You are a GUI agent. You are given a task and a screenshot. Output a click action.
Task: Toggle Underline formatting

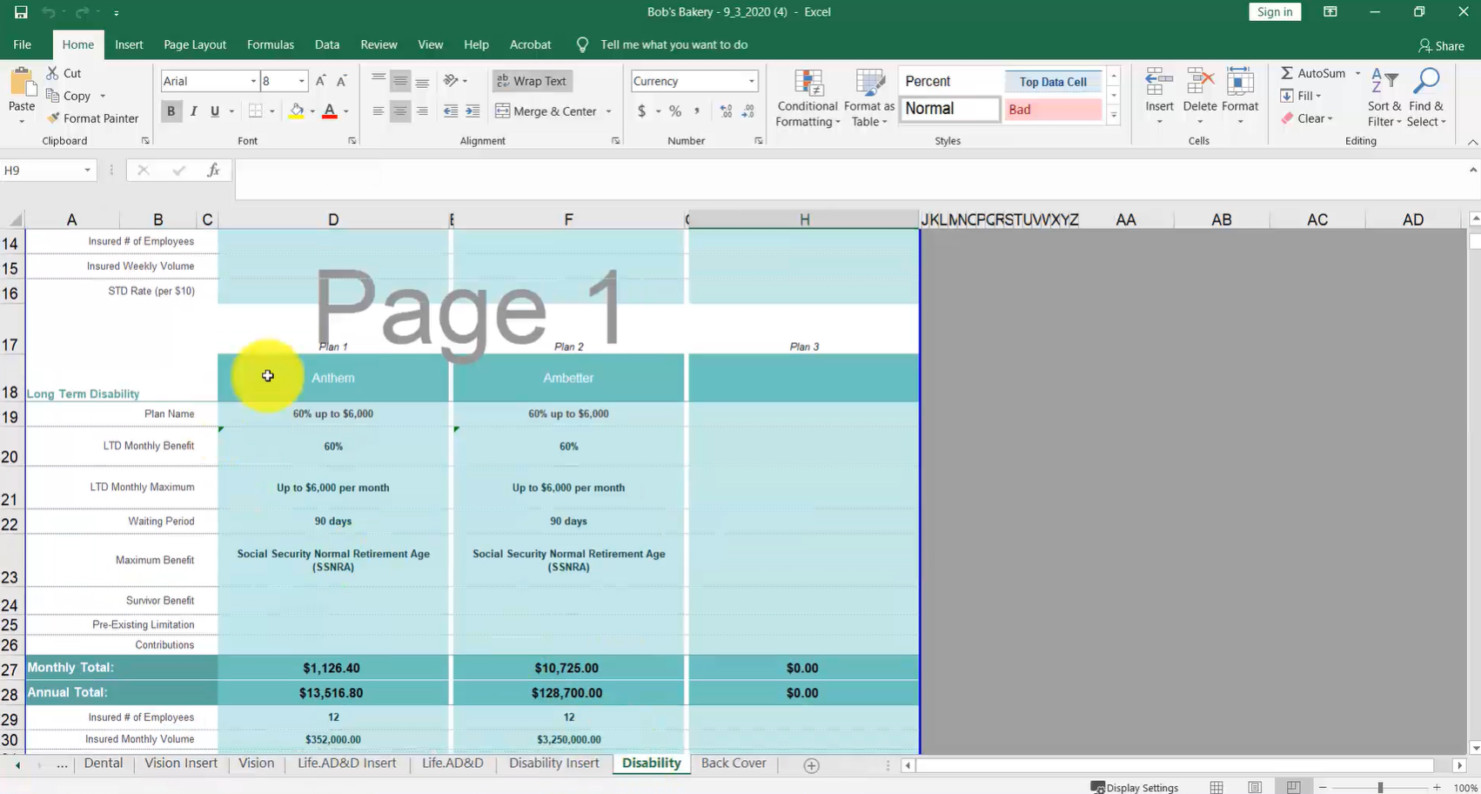[x=215, y=111]
